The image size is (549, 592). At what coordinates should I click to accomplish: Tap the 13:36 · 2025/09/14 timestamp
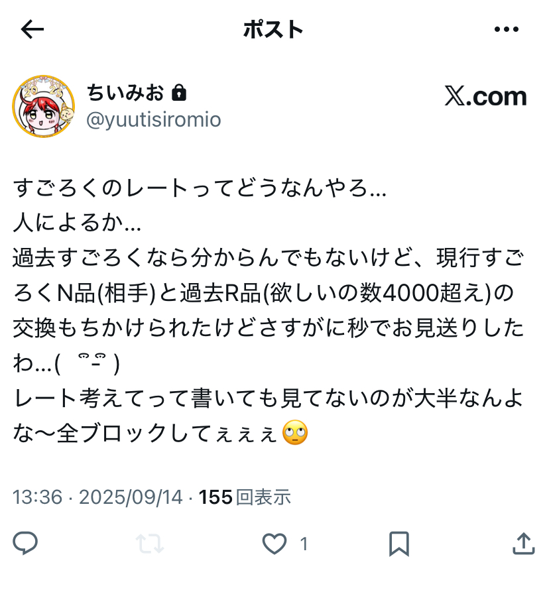97,497
